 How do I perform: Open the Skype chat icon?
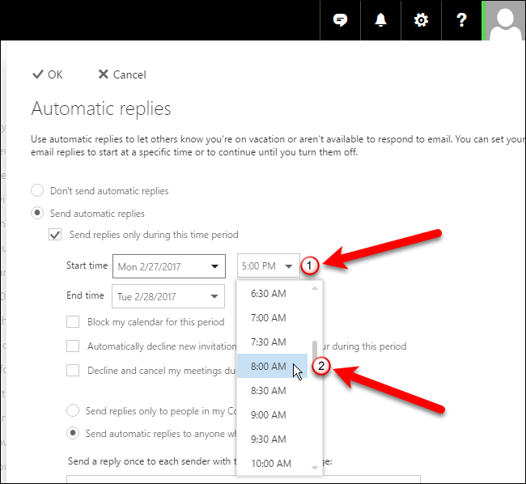point(341,20)
